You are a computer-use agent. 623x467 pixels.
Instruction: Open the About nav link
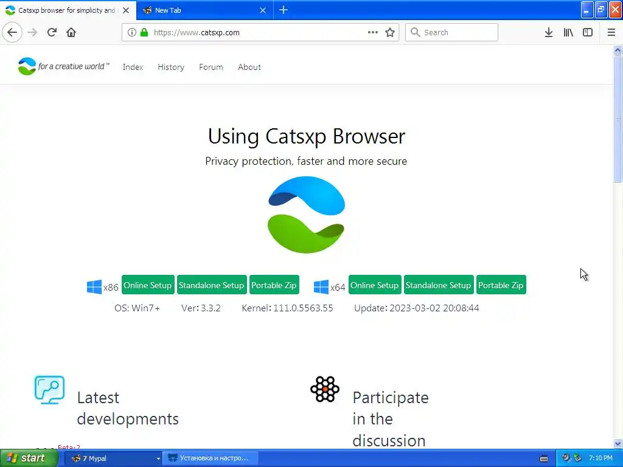tap(249, 67)
